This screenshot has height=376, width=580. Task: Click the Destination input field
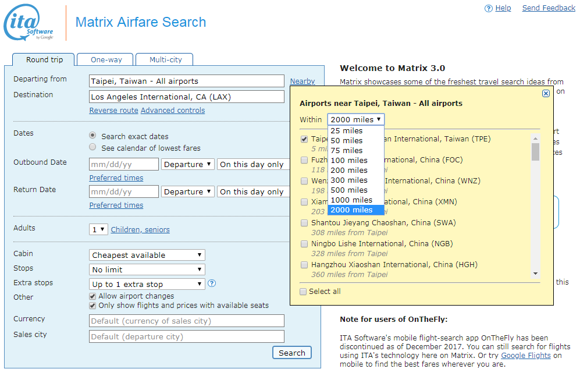tap(186, 97)
